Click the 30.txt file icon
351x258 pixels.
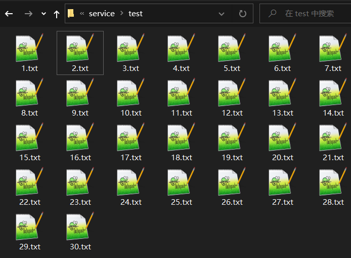80,227
